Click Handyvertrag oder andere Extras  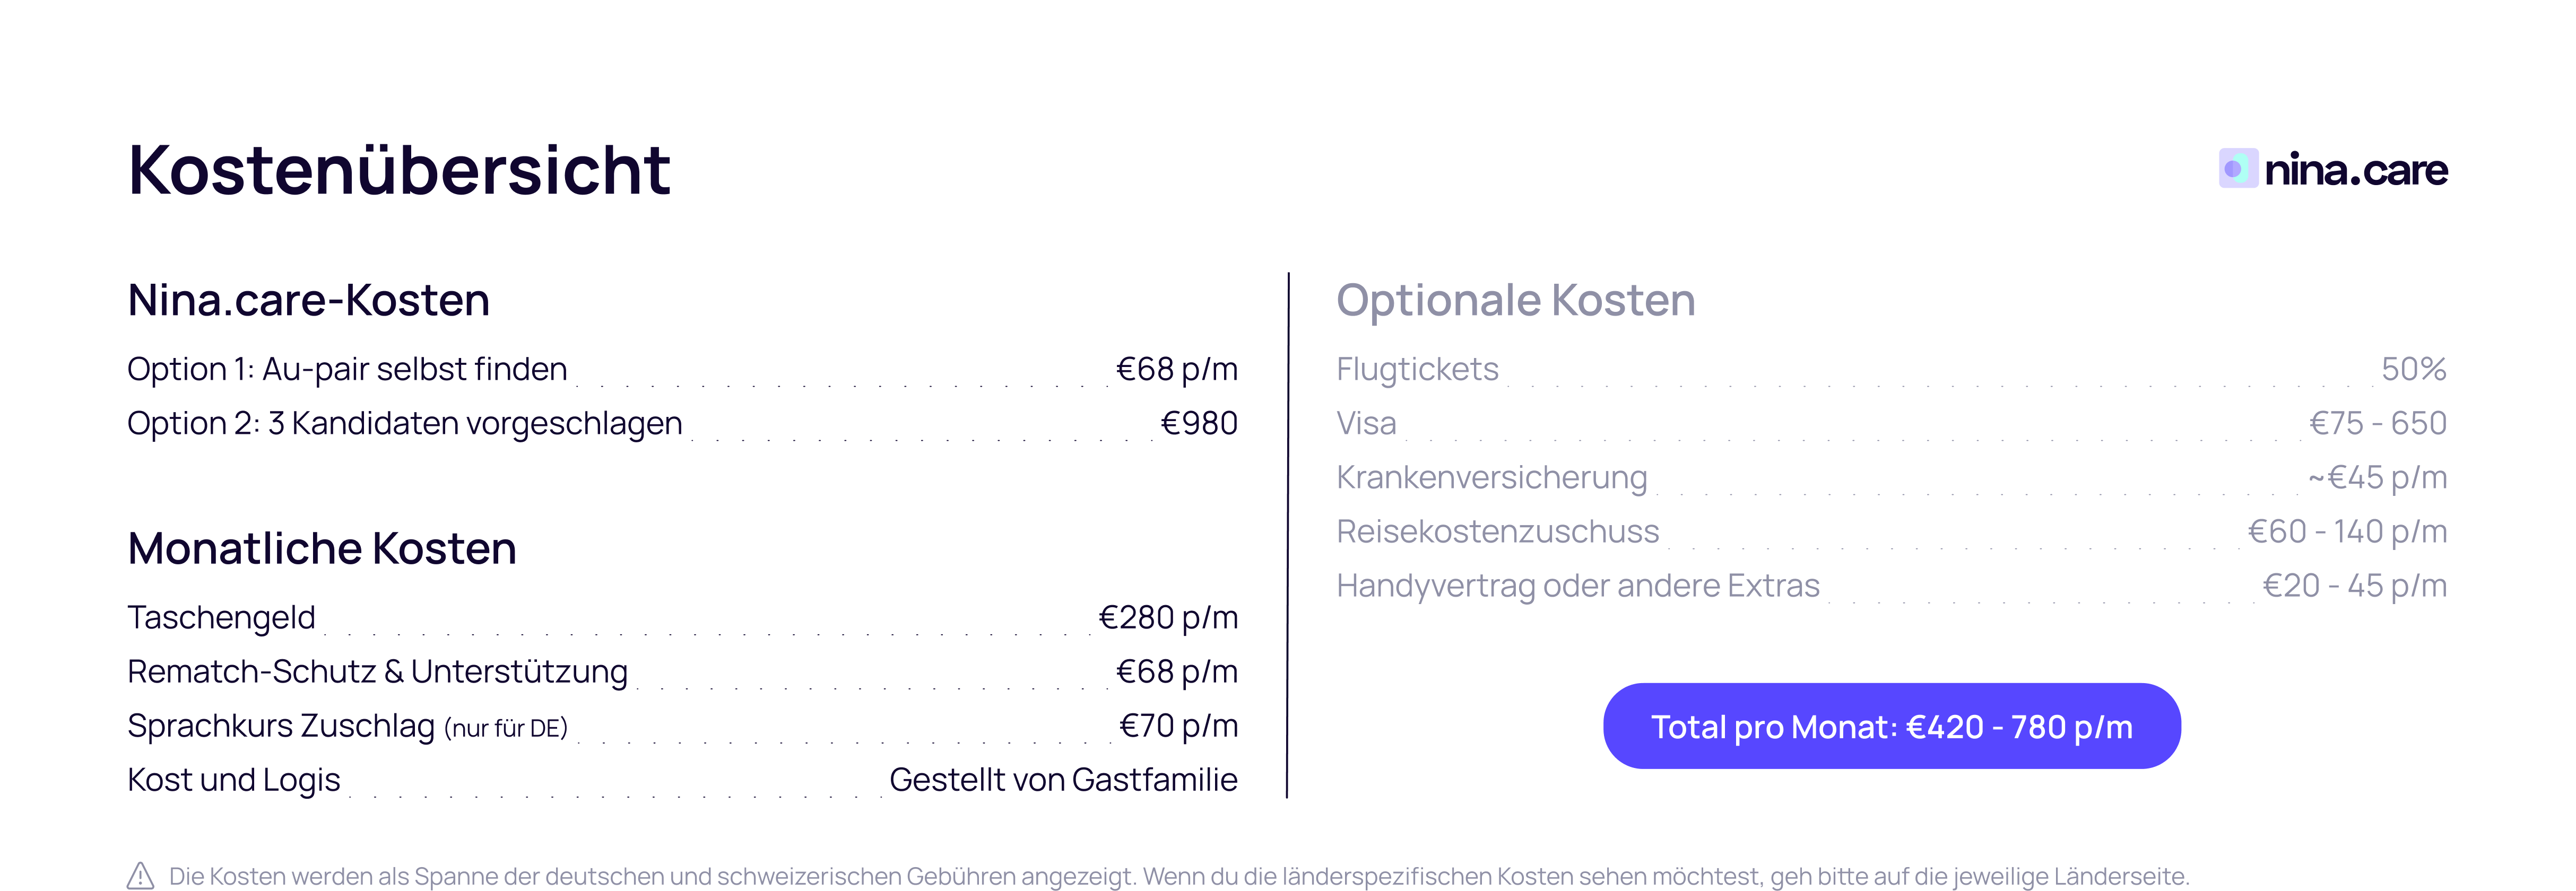(1577, 585)
